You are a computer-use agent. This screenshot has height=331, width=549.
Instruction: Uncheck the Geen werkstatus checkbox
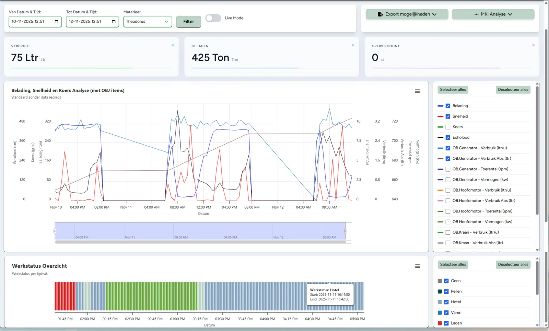click(446, 281)
